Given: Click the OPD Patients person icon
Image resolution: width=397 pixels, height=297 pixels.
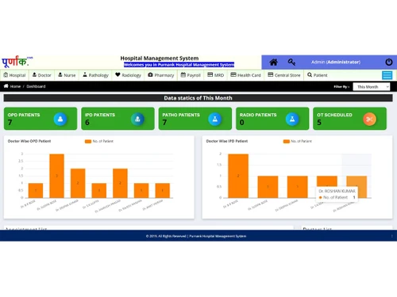Looking at the screenshot, I should click(x=60, y=119).
